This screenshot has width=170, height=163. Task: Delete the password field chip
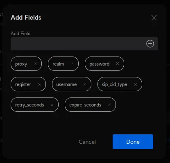118,63
